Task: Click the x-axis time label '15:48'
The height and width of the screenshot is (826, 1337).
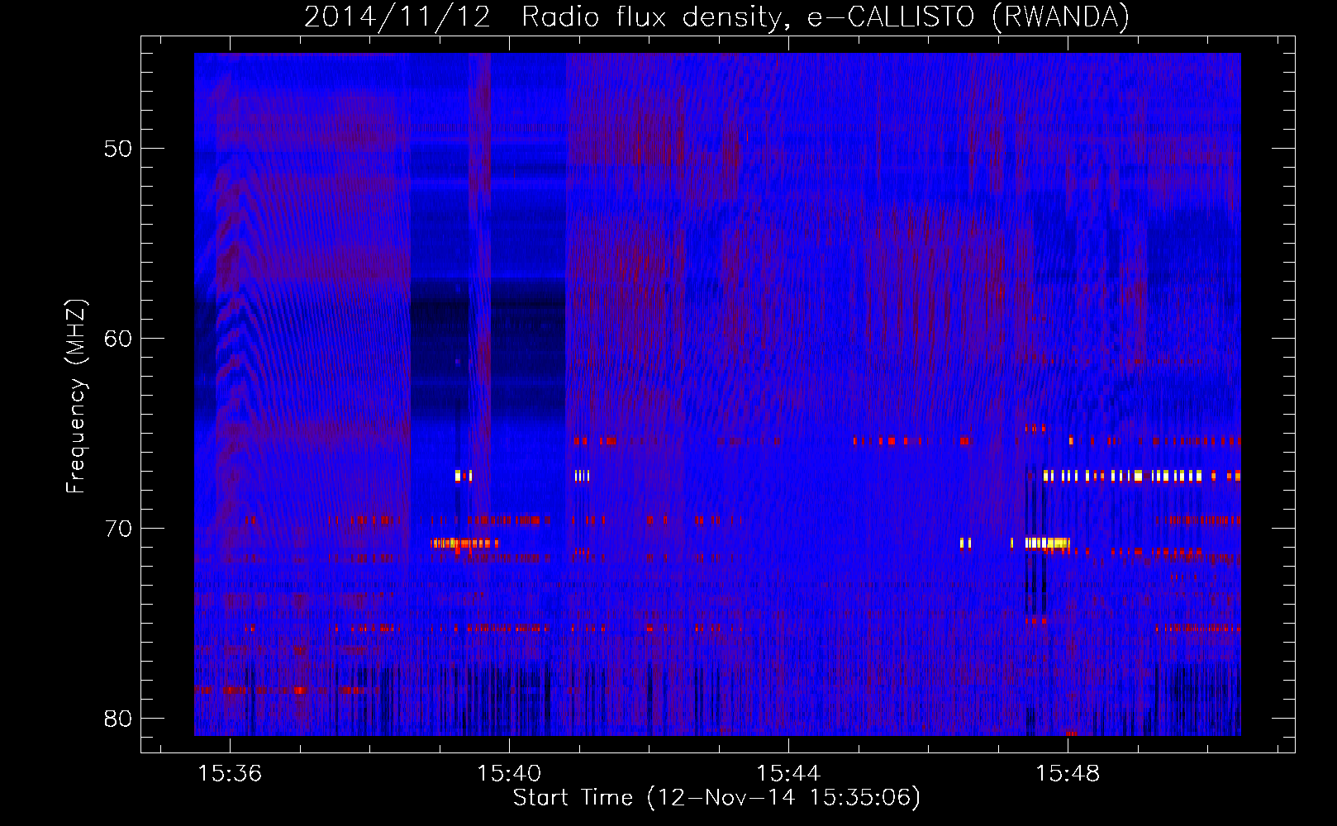Action: (1068, 773)
